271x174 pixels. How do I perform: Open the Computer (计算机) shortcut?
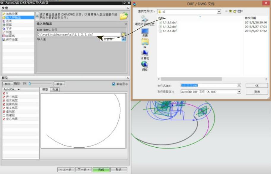(145, 55)
